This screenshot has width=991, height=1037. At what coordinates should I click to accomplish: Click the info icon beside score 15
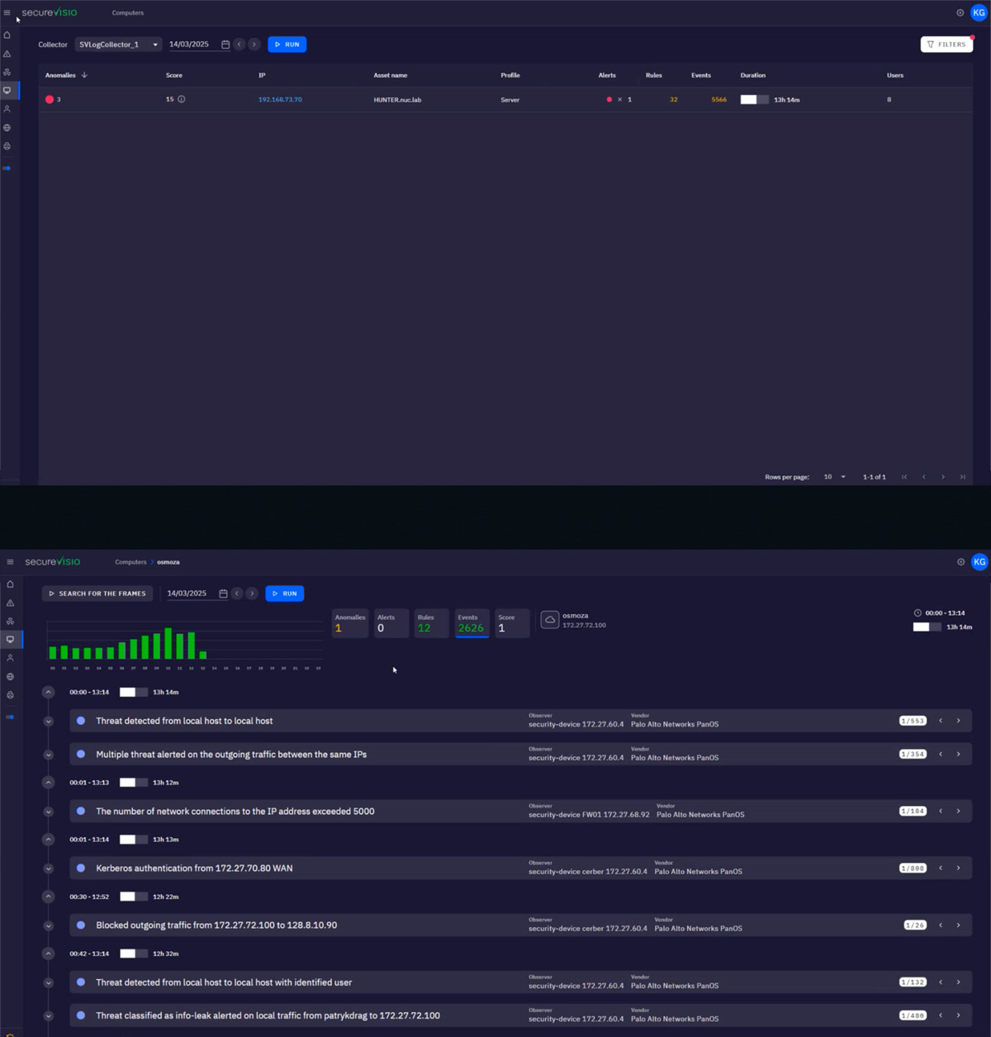coord(182,99)
